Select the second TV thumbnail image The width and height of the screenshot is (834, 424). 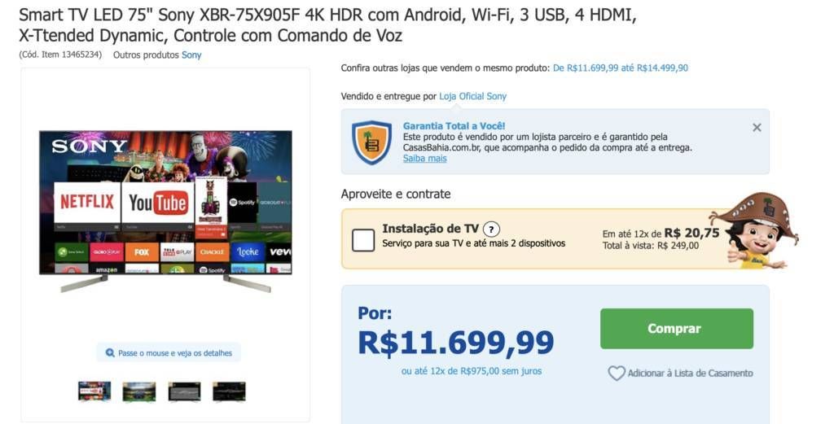138,391
